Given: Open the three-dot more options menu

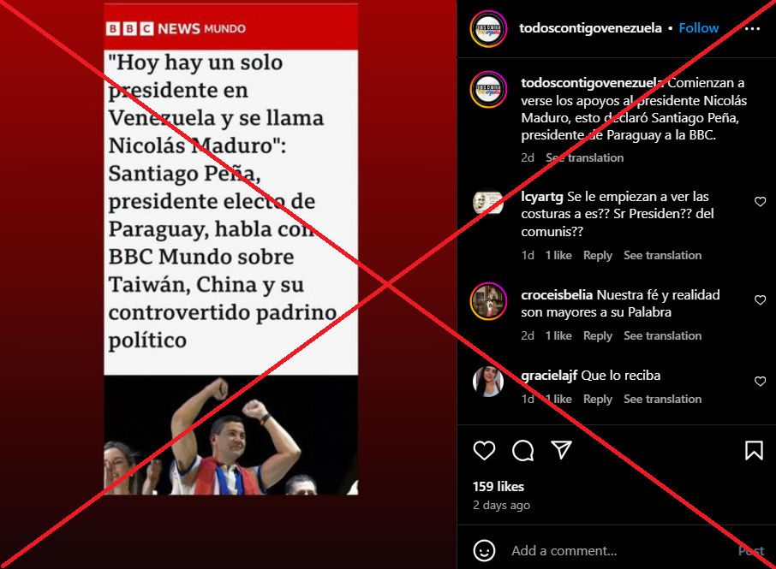Looking at the screenshot, I should click(x=752, y=29).
